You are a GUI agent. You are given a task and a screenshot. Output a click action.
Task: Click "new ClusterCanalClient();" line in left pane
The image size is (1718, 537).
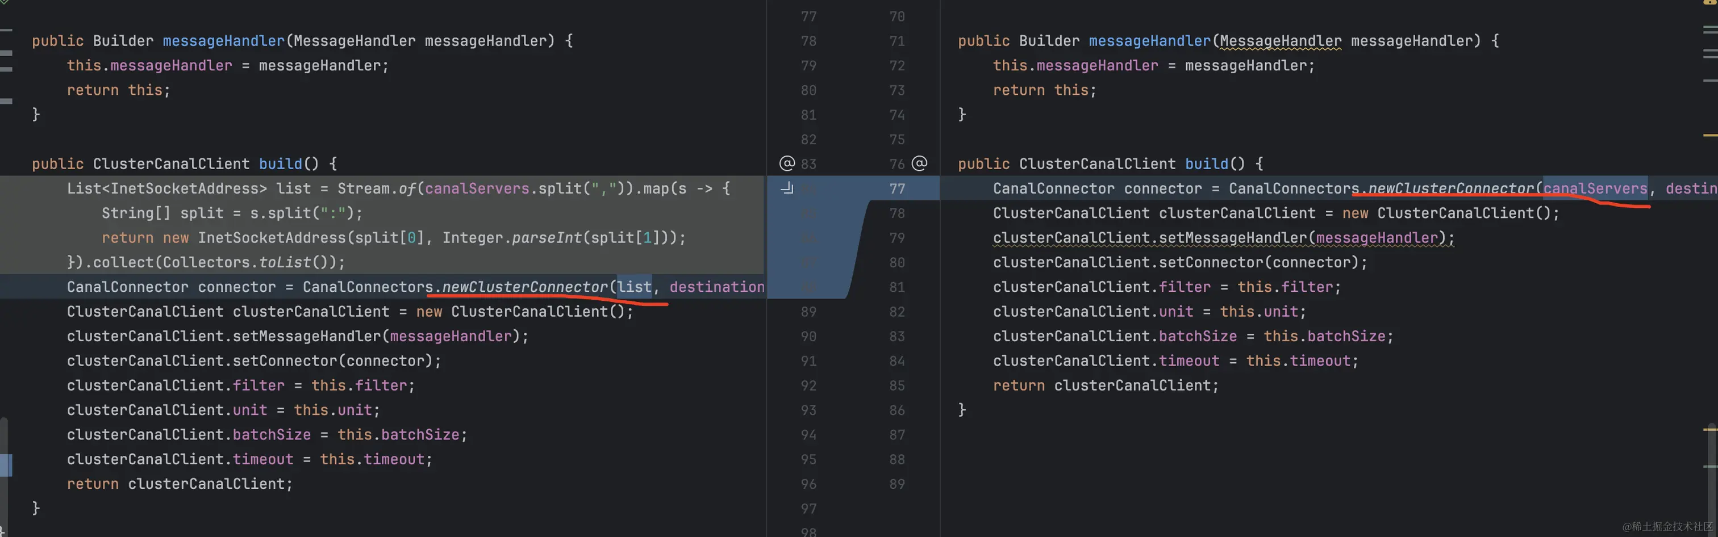(x=350, y=312)
